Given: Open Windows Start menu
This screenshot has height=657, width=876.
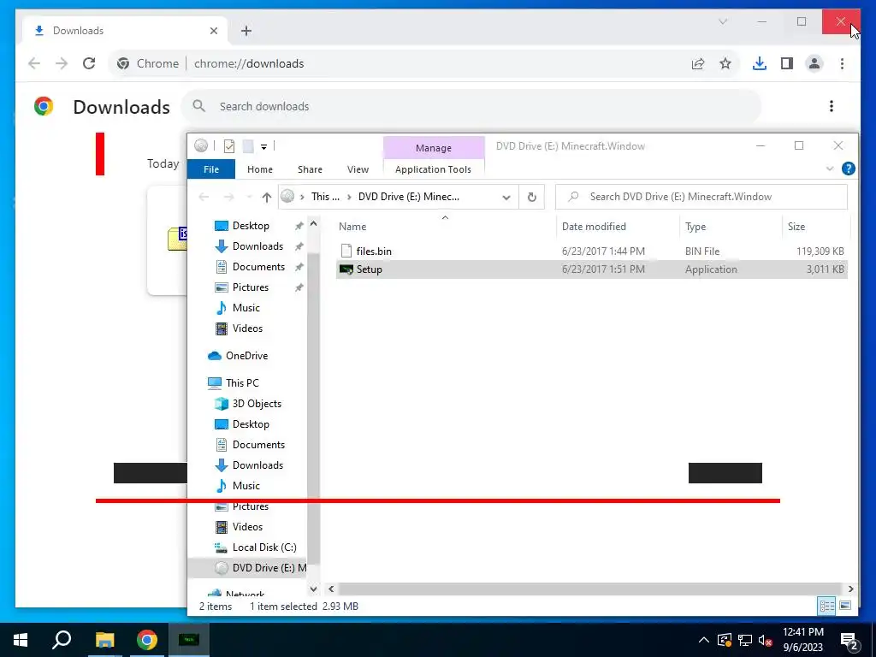Looking at the screenshot, I should pos(21,640).
